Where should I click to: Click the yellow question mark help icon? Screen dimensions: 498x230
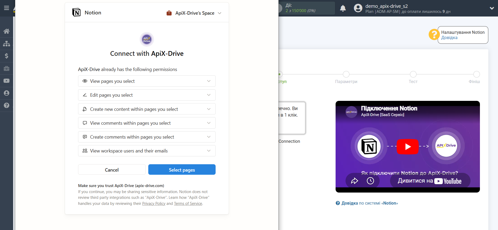(x=434, y=34)
